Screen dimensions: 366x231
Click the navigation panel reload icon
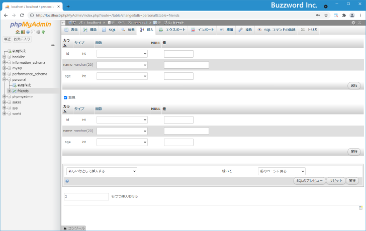pos(43,32)
